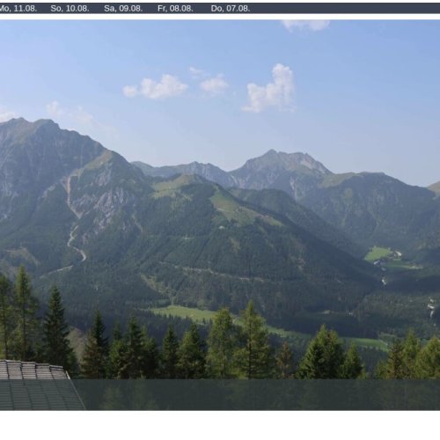
Task: Choose the Do, 07.08. date tab
Action: [x=231, y=9]
